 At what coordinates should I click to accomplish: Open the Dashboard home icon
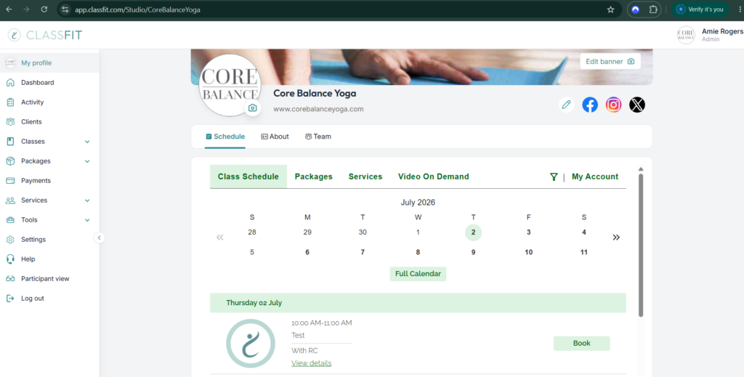[x=10, y=83]
